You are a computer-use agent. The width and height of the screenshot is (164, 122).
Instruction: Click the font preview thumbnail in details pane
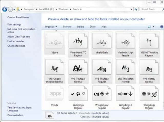coord(49,115)
